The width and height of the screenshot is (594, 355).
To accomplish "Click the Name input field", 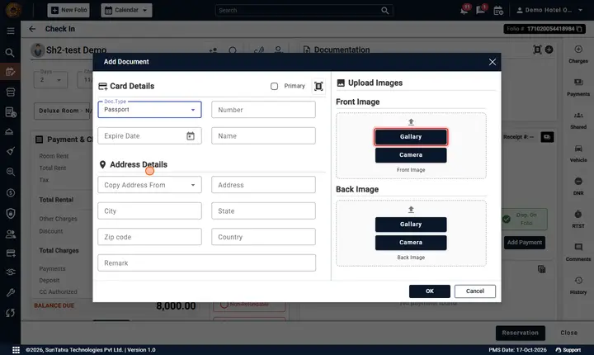I will click(263, 135).
